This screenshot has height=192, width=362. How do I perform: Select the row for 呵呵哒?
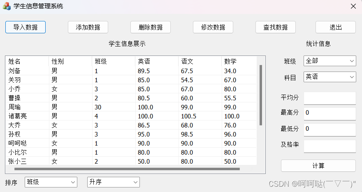(x=131, y=143)
